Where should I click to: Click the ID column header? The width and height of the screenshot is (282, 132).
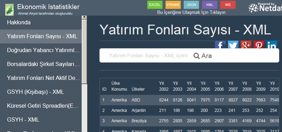pos(104,89)
